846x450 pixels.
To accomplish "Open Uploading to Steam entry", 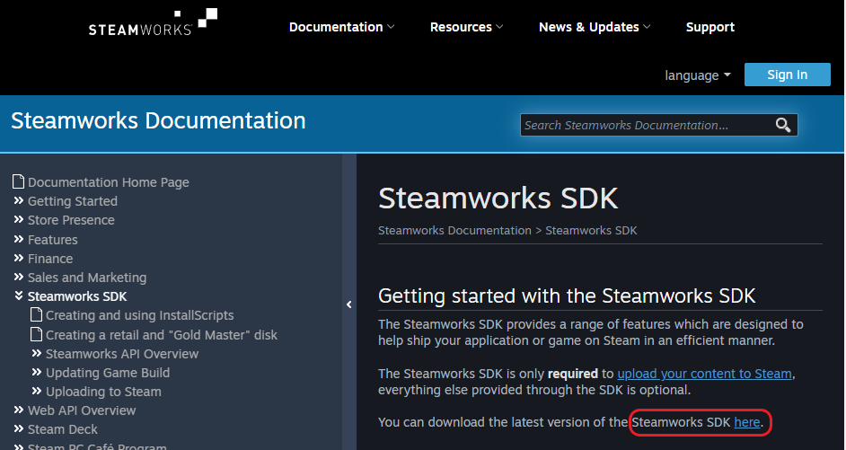I will coord(103,392).
